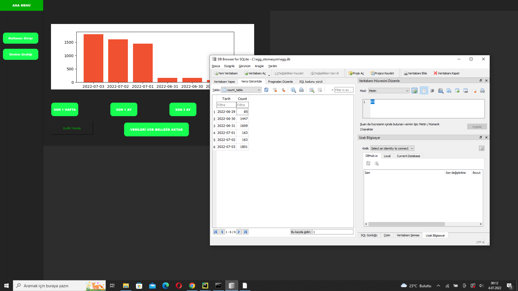Expand the Veritabanı Aç recent files arrow
This screenshot has height=291, width=518.
tap(269, 75)
